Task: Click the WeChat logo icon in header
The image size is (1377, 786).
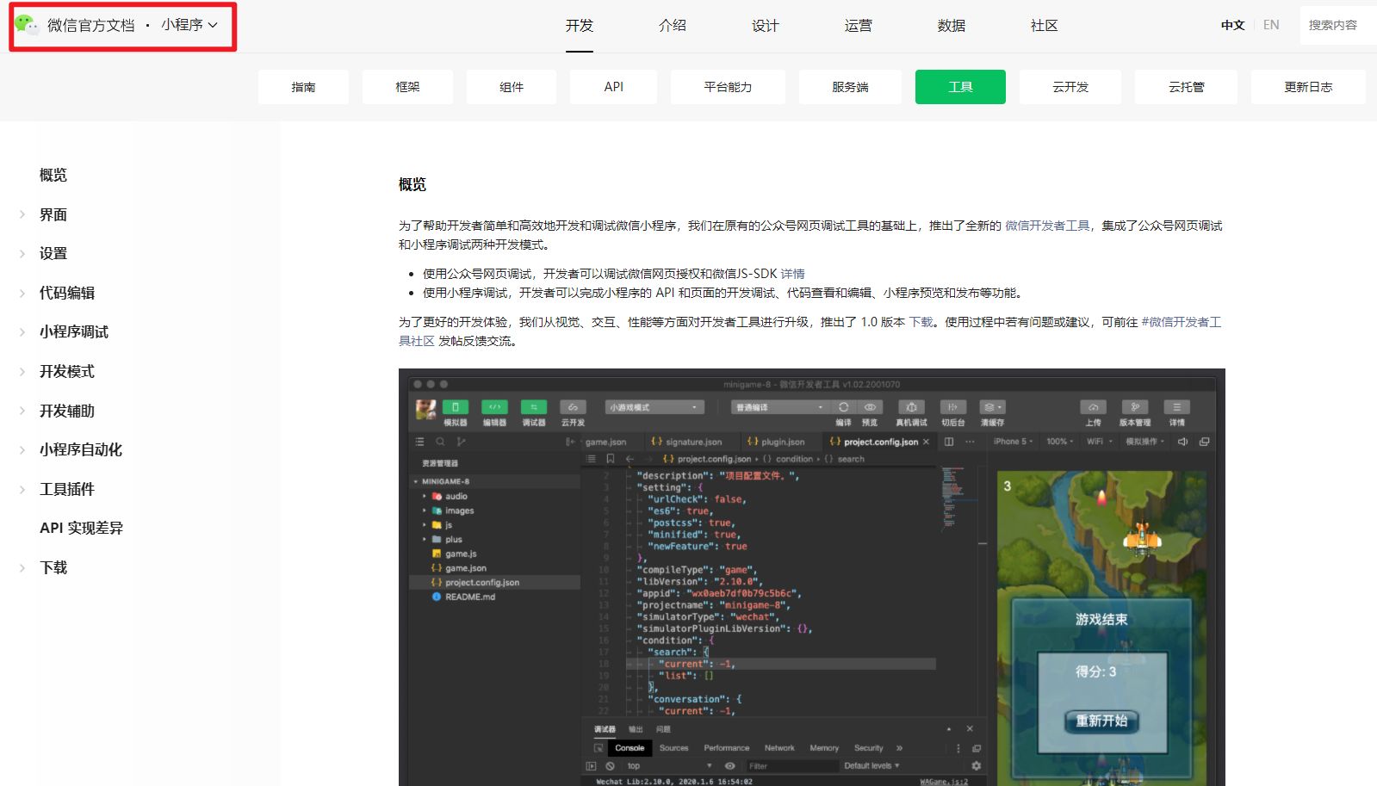Action: pyautogui.click(x=27, y=25)
